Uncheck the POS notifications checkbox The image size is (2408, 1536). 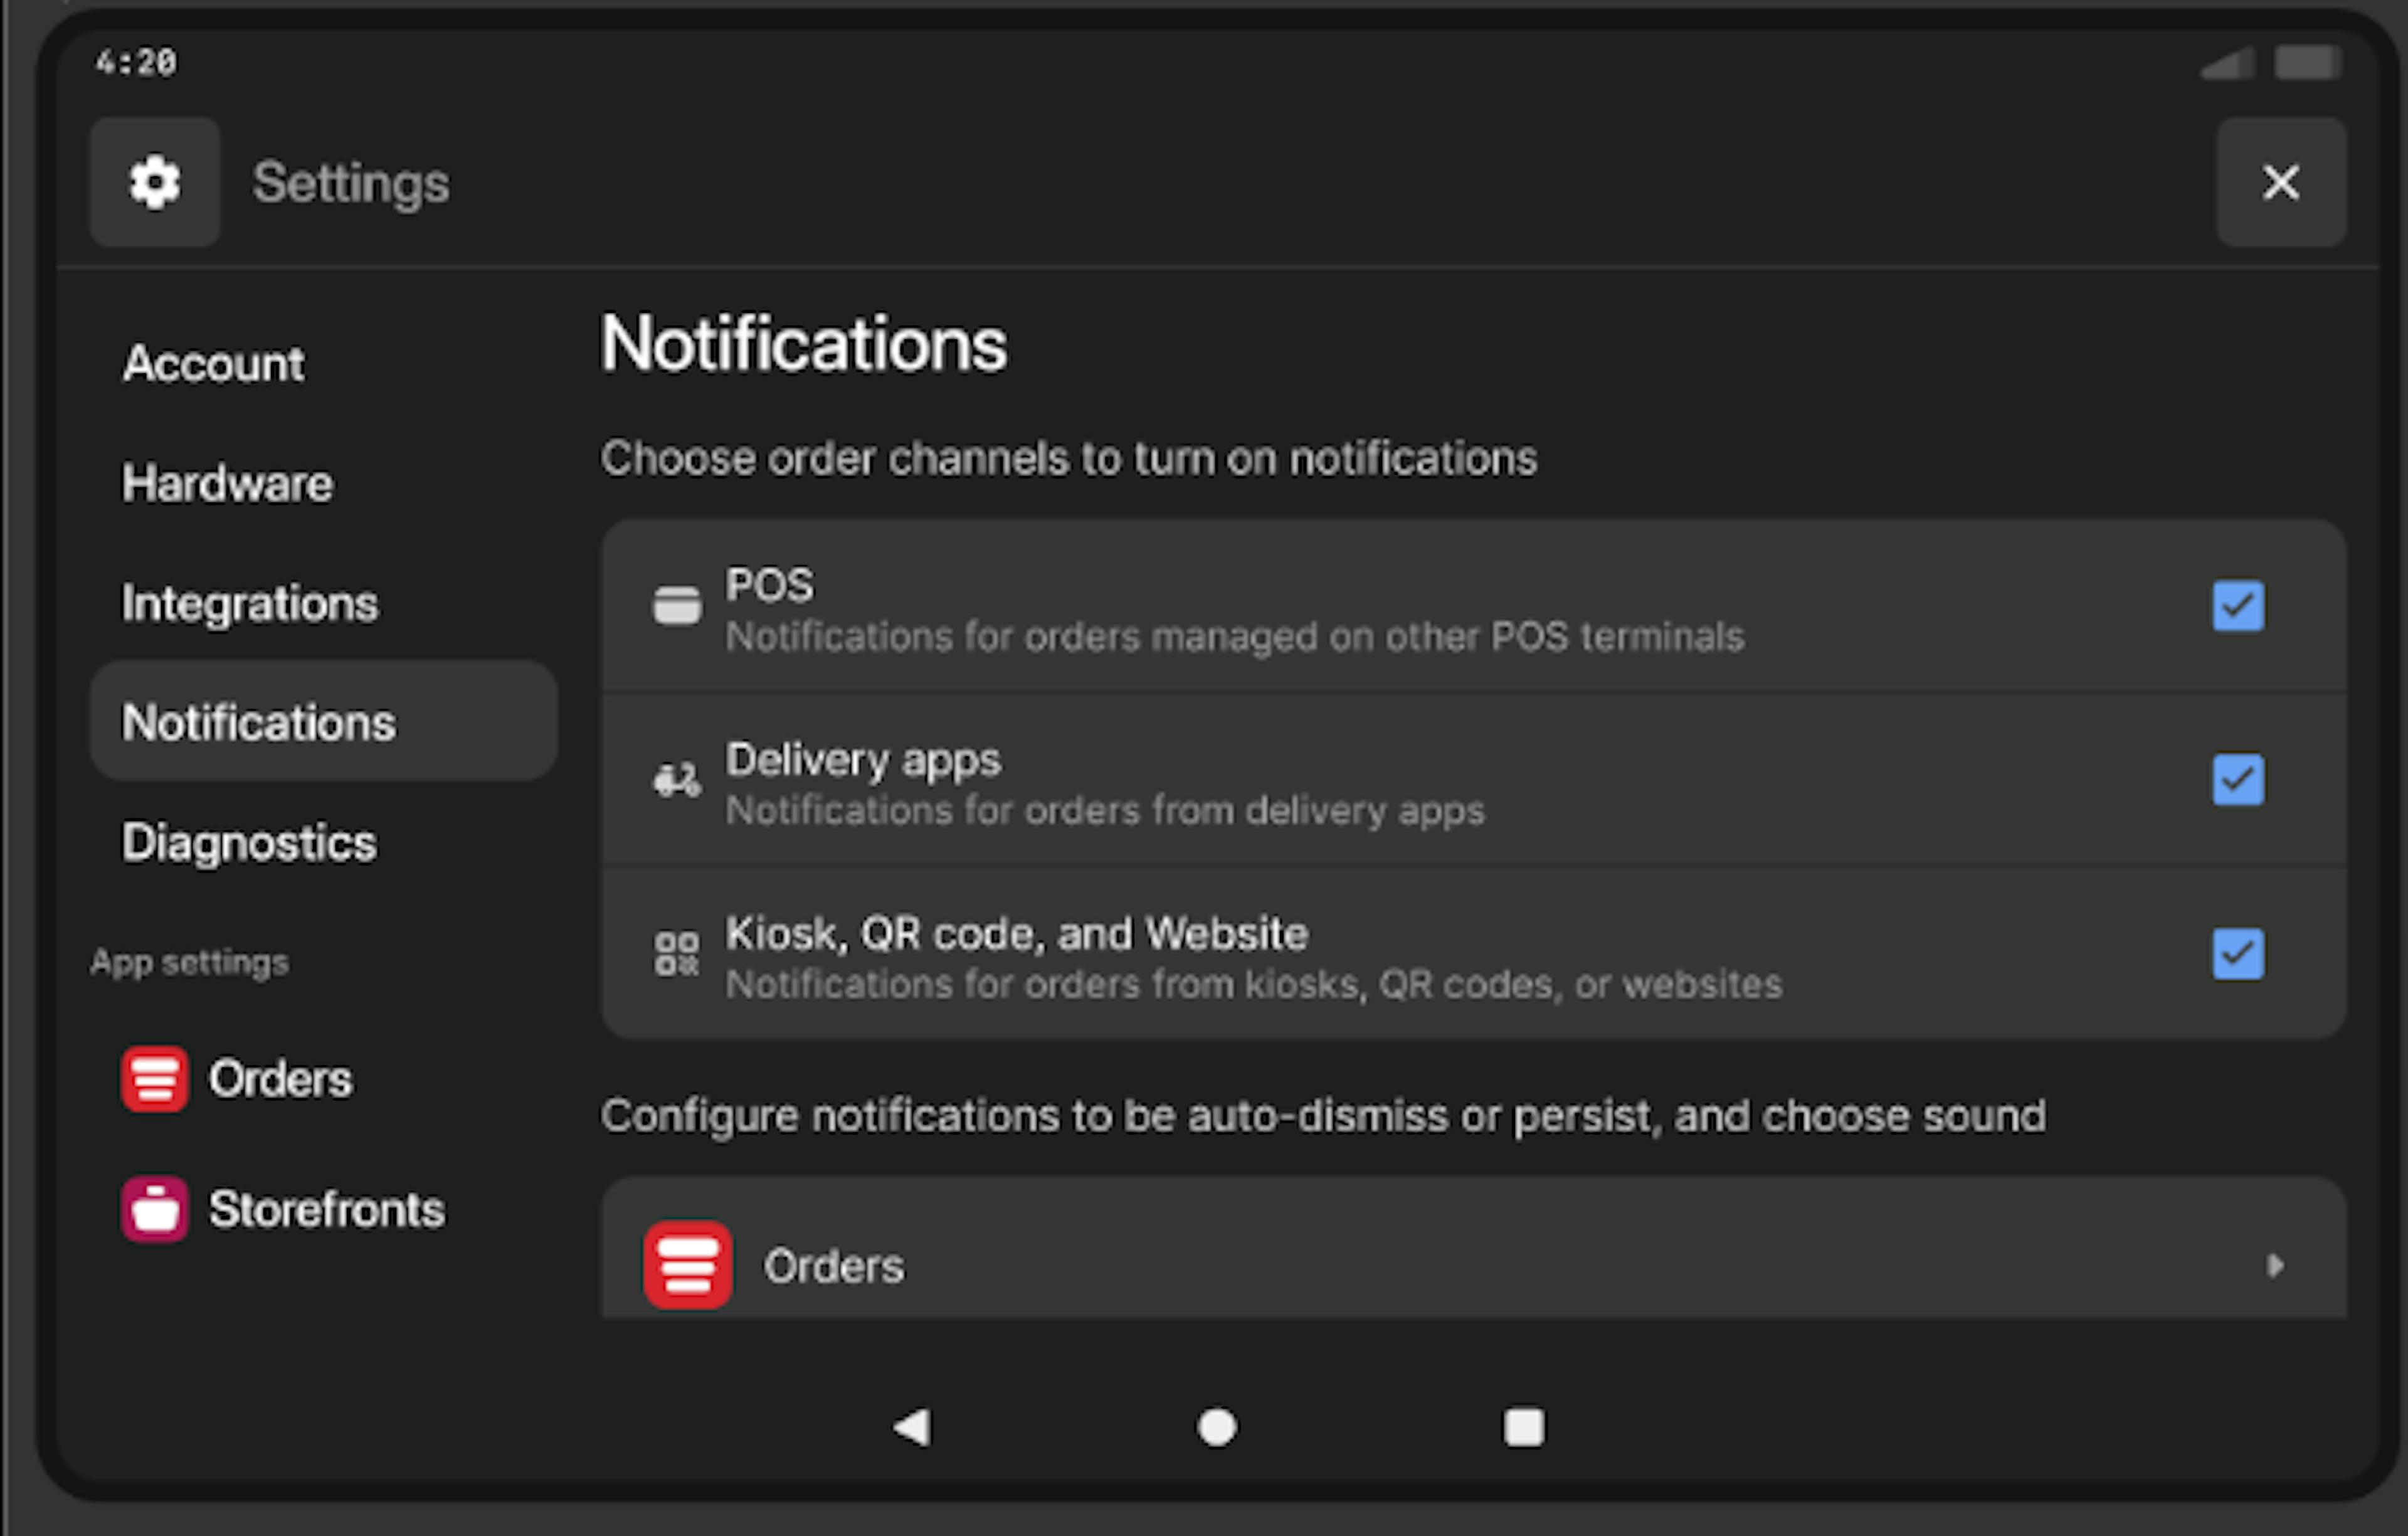pyautogui.click(x=2238, y=606)
